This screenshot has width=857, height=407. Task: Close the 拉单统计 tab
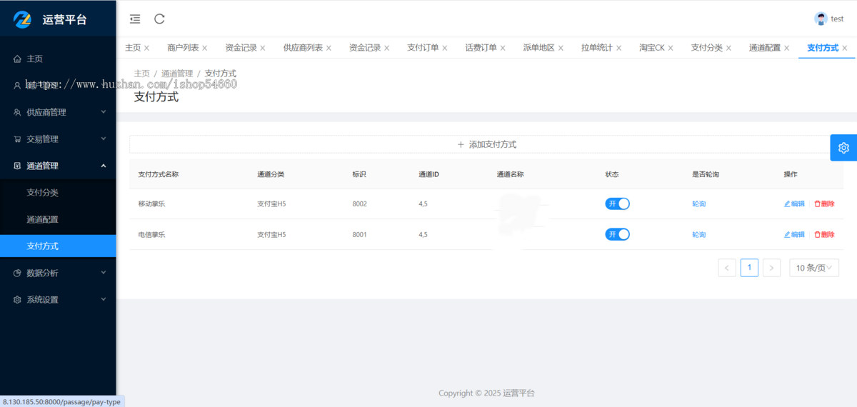click(618, 48)
